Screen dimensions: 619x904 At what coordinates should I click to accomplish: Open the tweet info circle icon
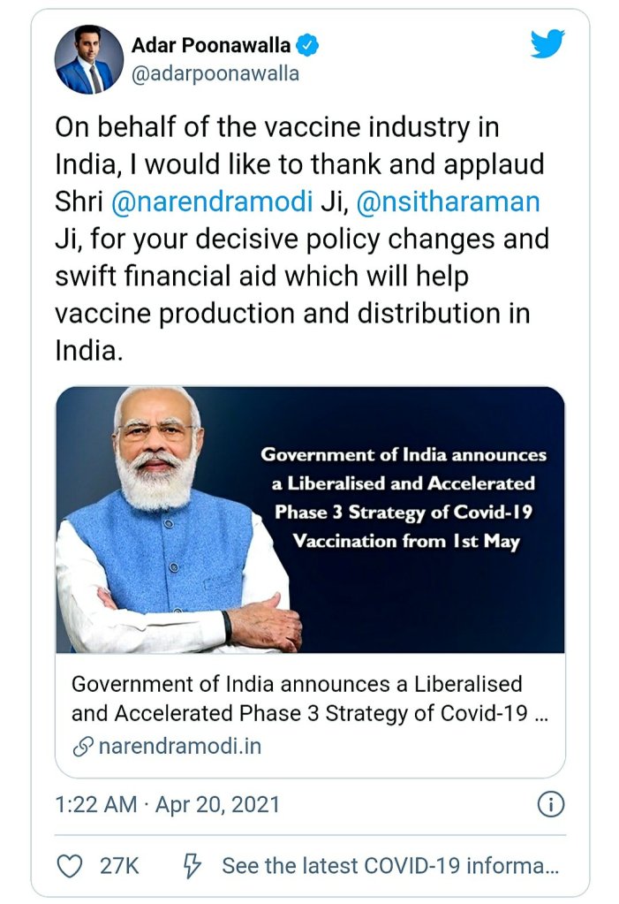click(550, 804)
